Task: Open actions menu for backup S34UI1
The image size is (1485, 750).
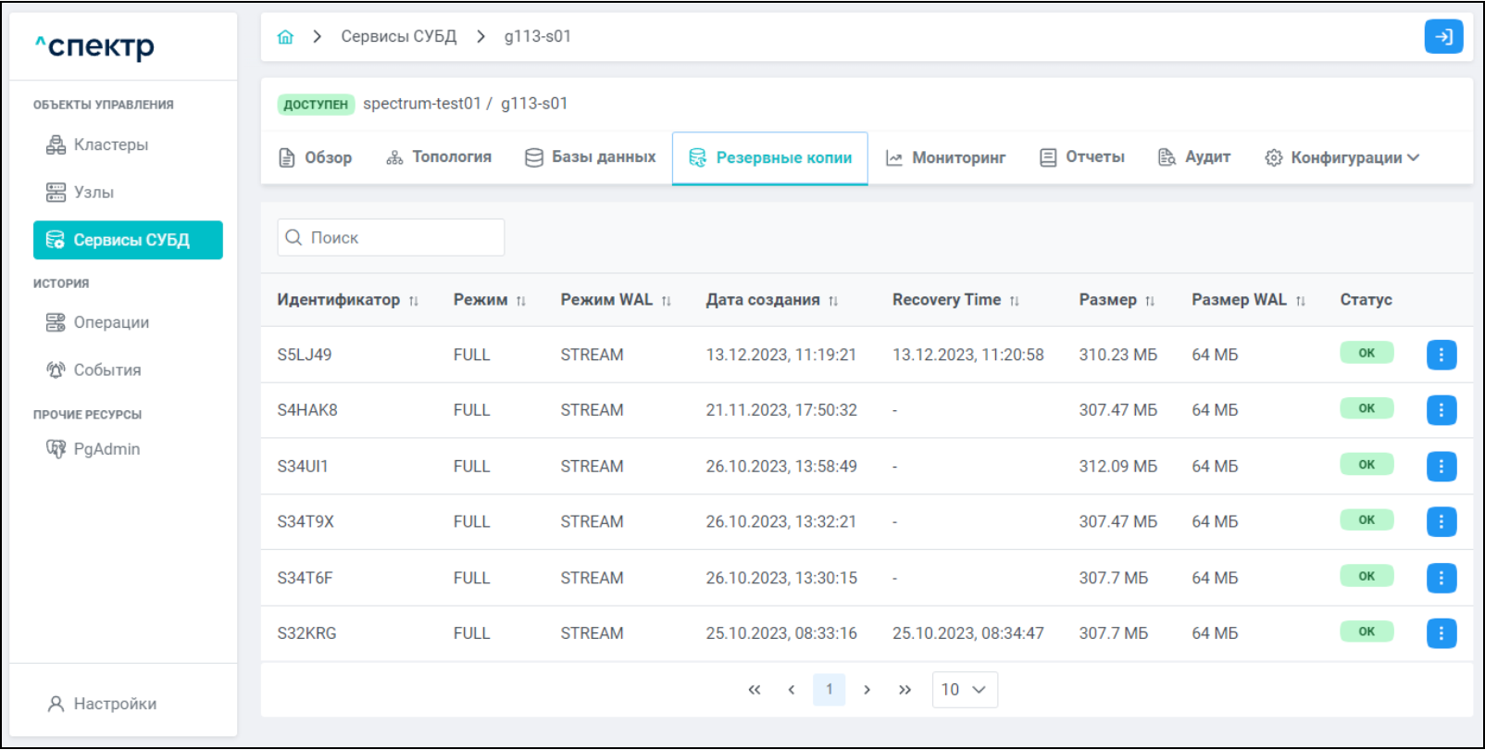Action: [1441, 466]
